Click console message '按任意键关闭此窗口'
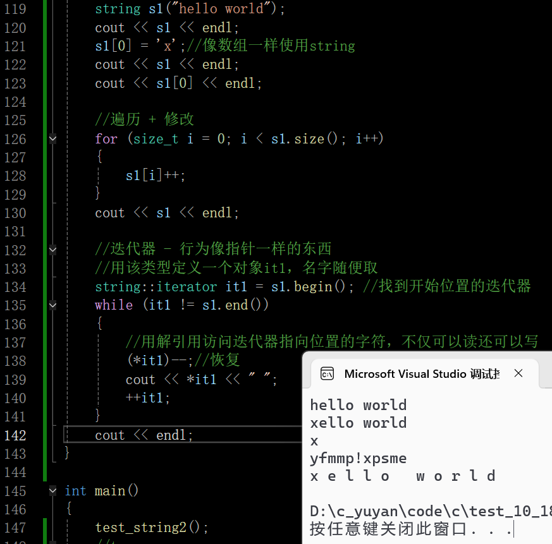The image size is (552, 544). pyautogui.click(x=389, y=529)
